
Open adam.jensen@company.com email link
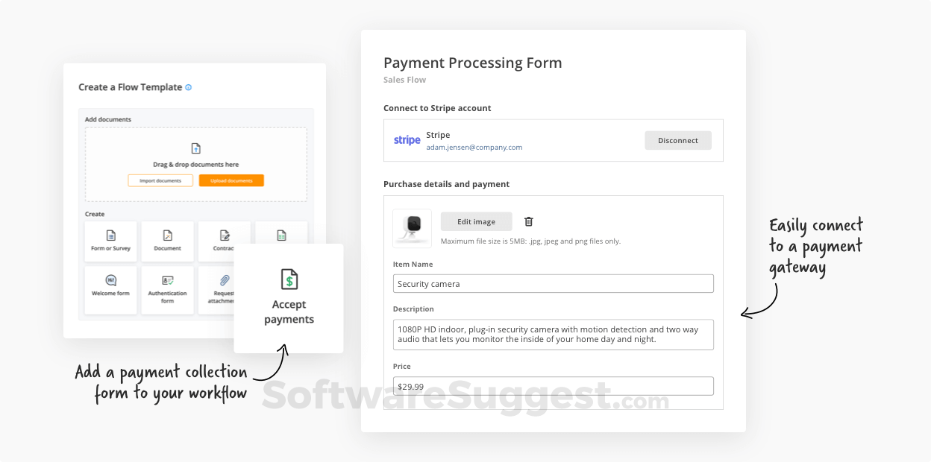474,148
